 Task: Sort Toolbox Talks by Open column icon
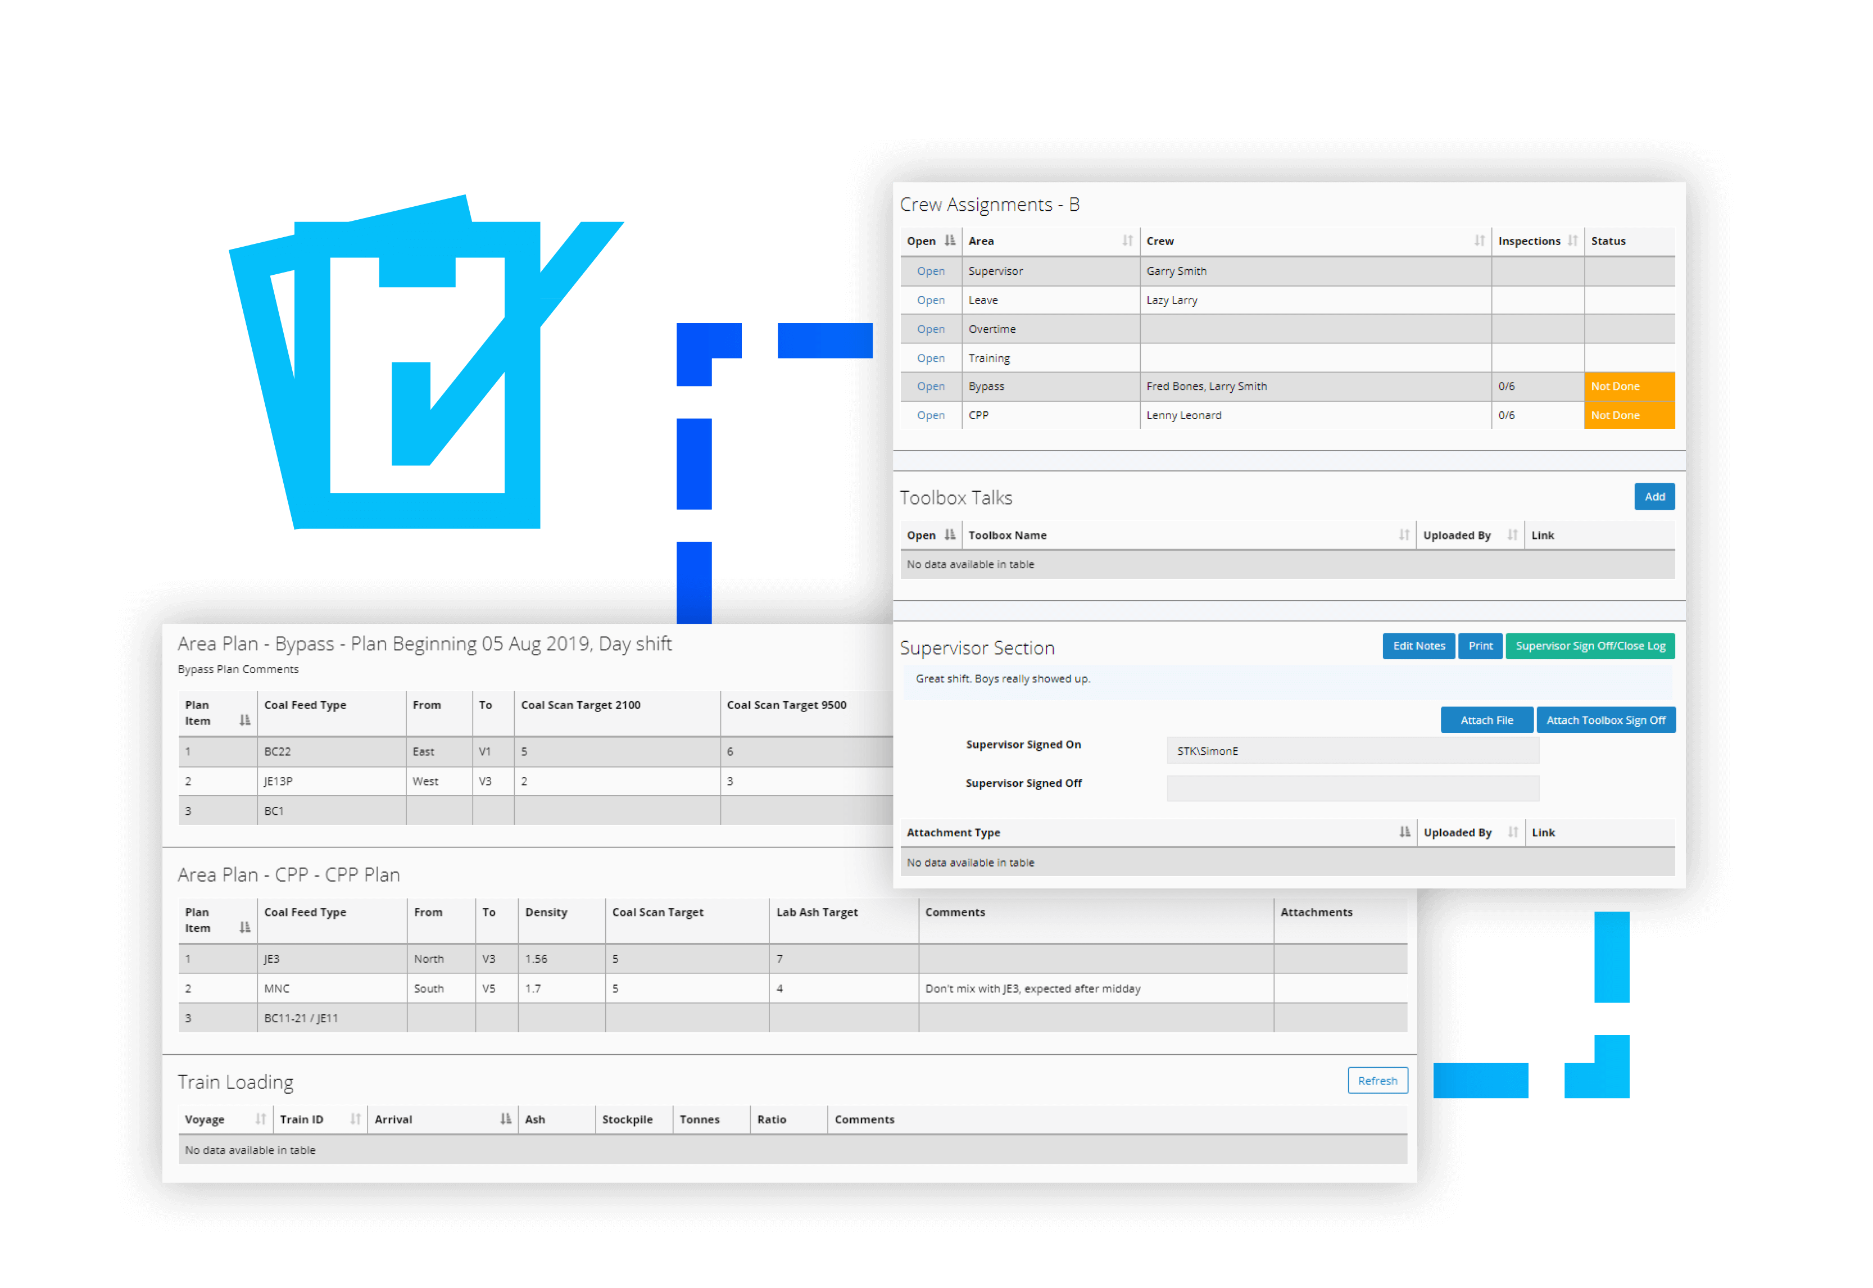point(950,535)
